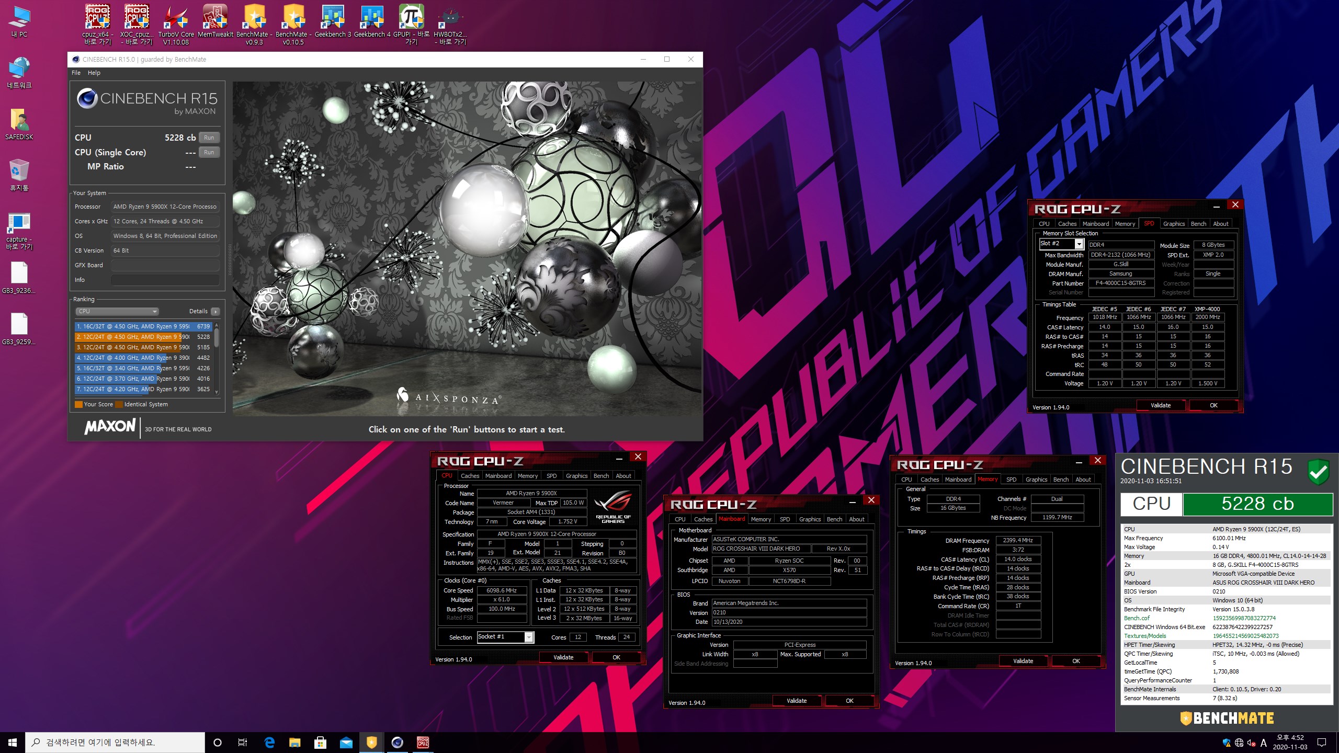Viewport: 1339px width, 753px height.
Task: Click the Details arrow button in Ranking
Action: pyautogui.click(x=215, y=311)
